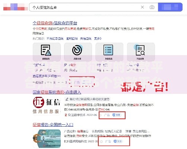
Task: Open the 不良记录查询 hot recommendation link
Action: click(x=55, y=39)
